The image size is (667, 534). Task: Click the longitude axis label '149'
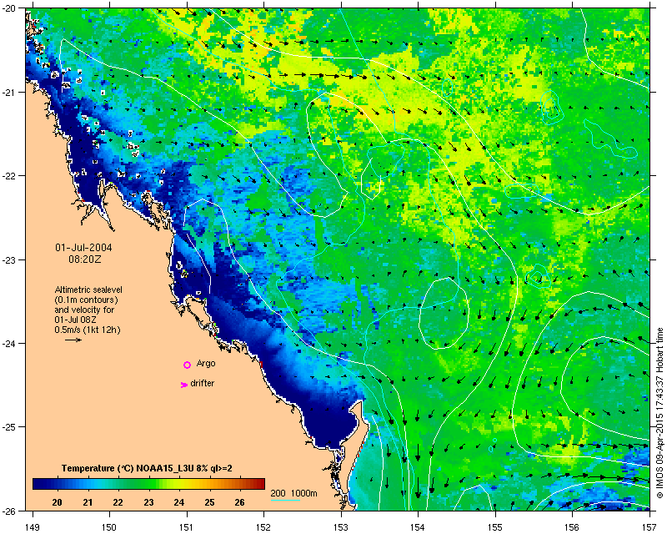click(x=33, y=527)
